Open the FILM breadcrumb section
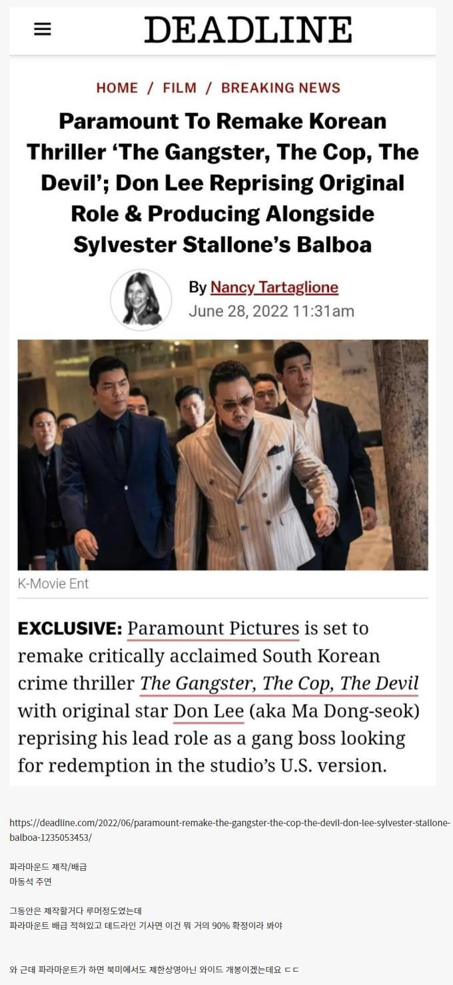This screenshot has height=985, width=453. pyautogui.click(x=180, y=88)
